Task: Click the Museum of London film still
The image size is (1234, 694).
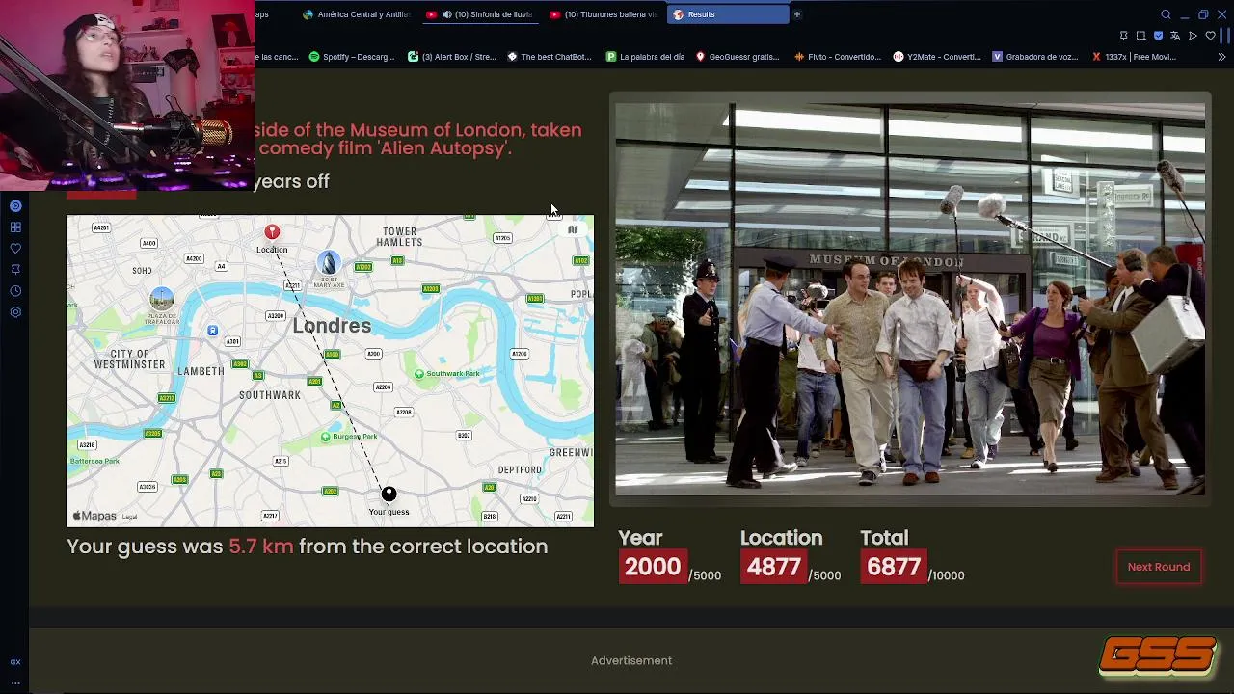Action: [x=910, y=299]
